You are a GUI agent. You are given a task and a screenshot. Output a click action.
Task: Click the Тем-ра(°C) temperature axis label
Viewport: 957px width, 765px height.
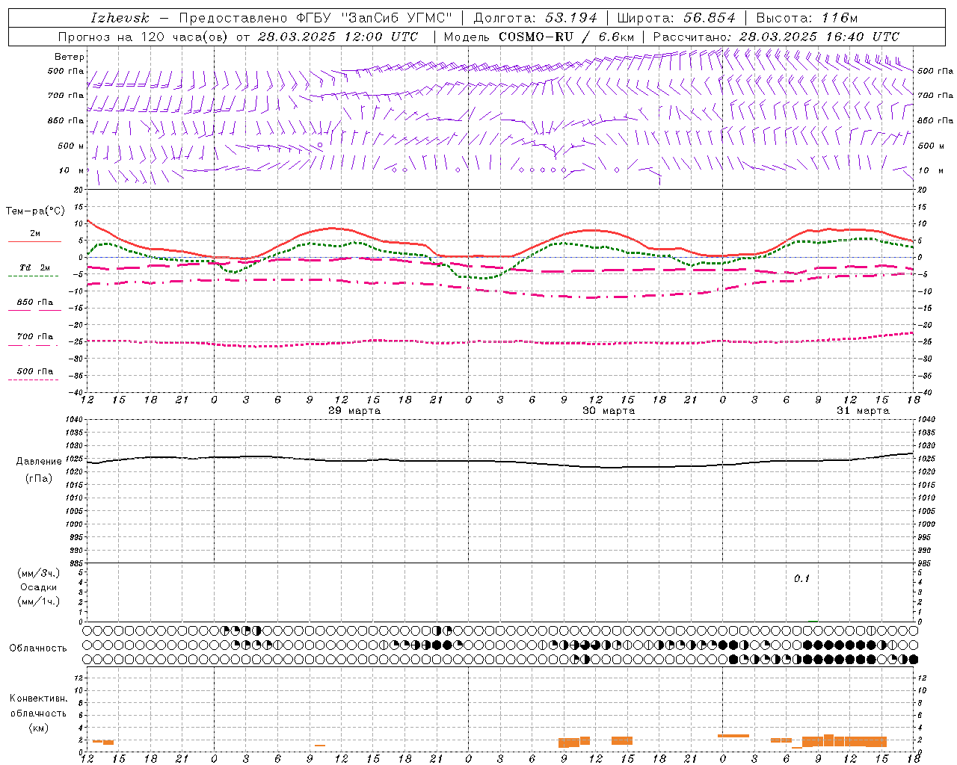pyautogui.click(x=35, y=211)
